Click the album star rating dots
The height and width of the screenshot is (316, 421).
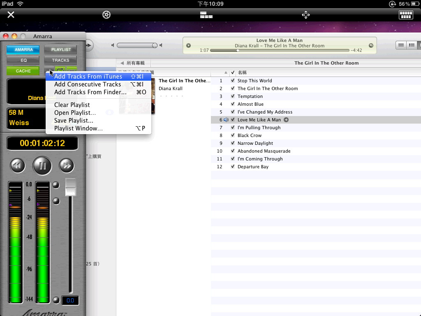pos(171,96)
